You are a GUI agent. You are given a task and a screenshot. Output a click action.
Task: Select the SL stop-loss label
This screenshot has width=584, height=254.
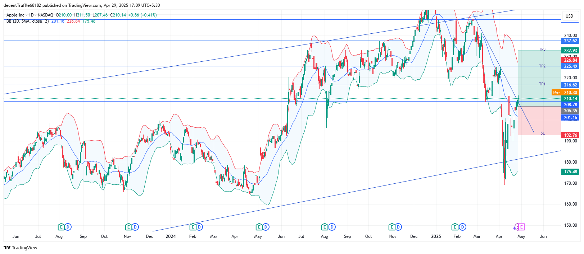click(x=543, y=133)
